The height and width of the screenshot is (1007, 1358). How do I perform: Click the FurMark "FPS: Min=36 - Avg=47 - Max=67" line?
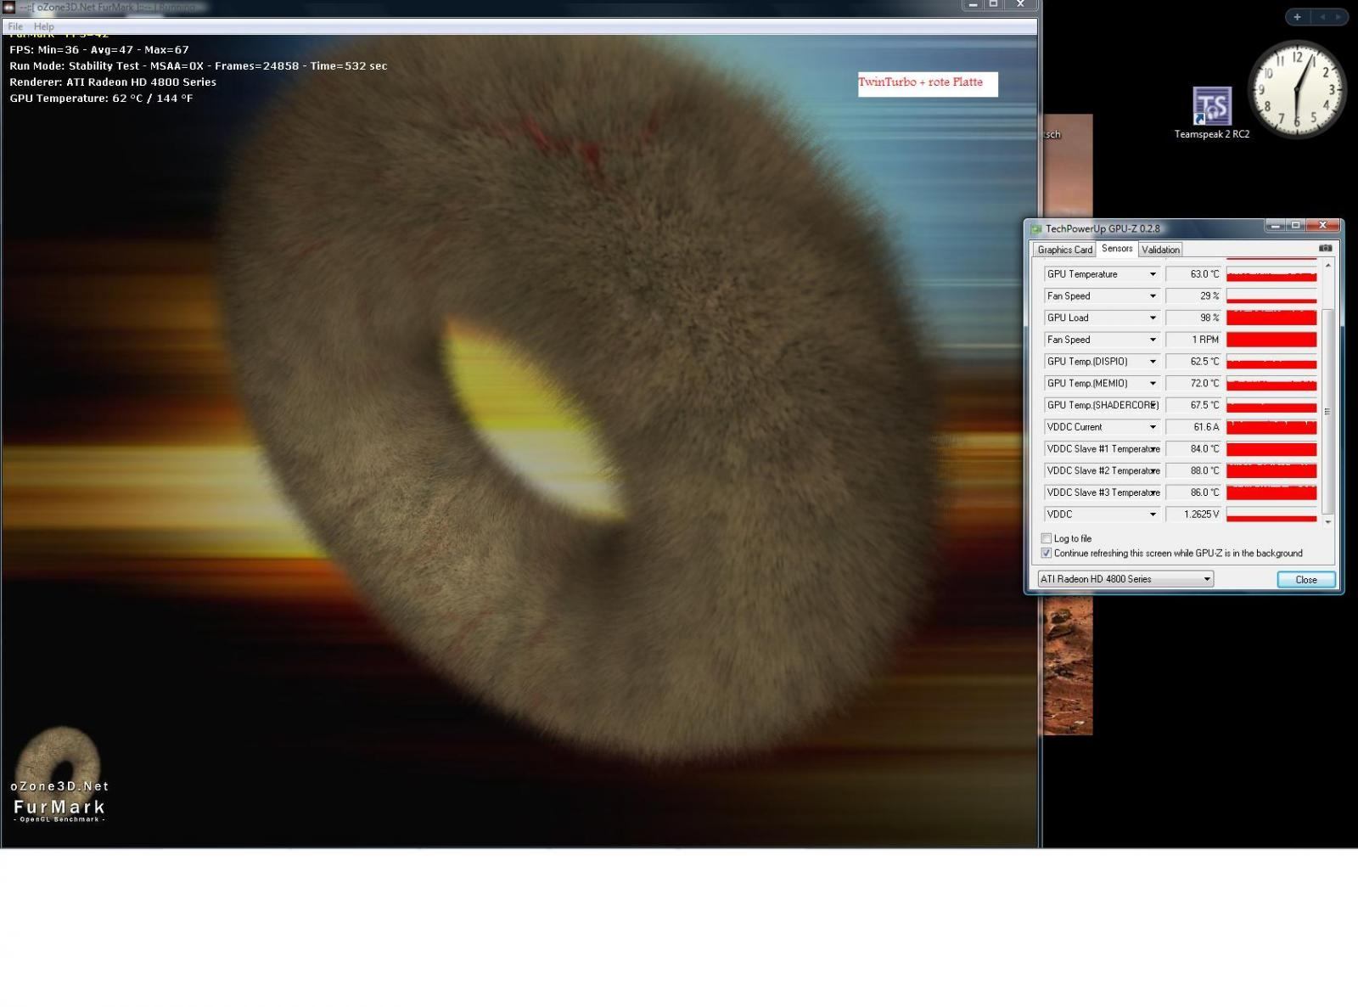(99, 50)
